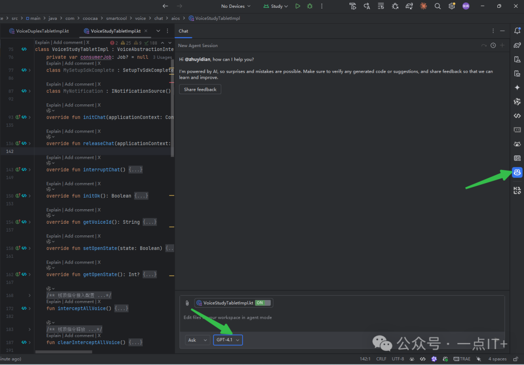Click Explain above class MySetupSdkComplete

click(53, 63)
